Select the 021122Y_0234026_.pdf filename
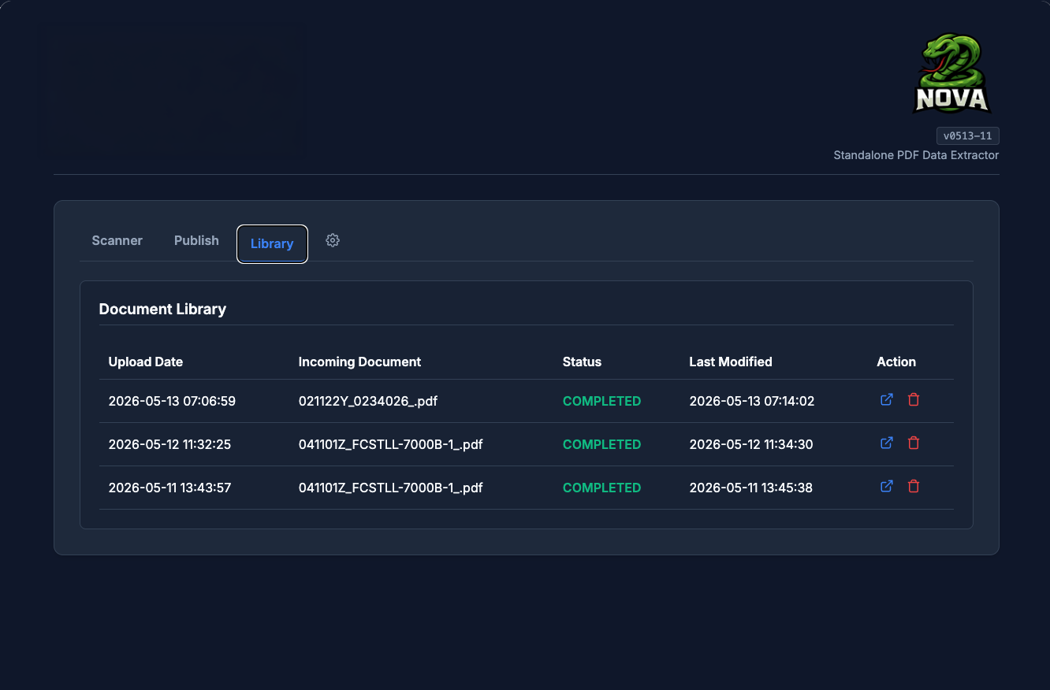1050x690 pixels. click(368, 401)
